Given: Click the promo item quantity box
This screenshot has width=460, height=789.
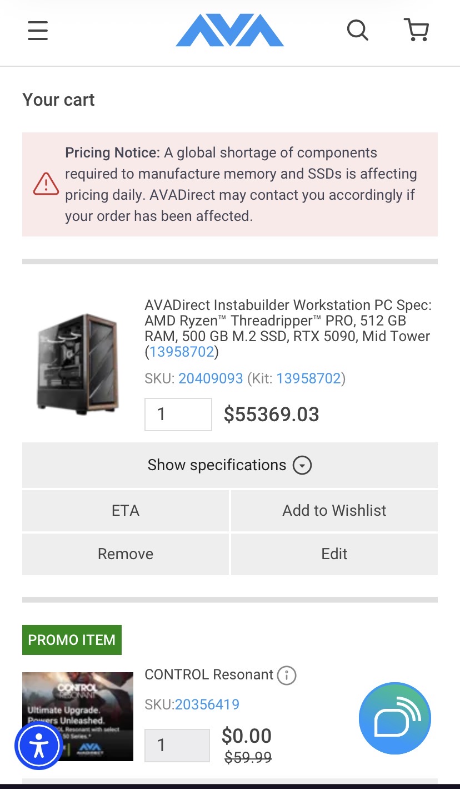Looking at the screenshot, I should pyautogui.click(x=177, y=746).
